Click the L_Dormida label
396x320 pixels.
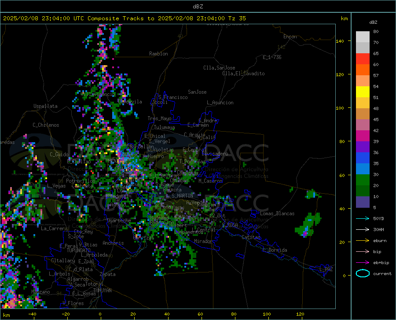point(275,250)
